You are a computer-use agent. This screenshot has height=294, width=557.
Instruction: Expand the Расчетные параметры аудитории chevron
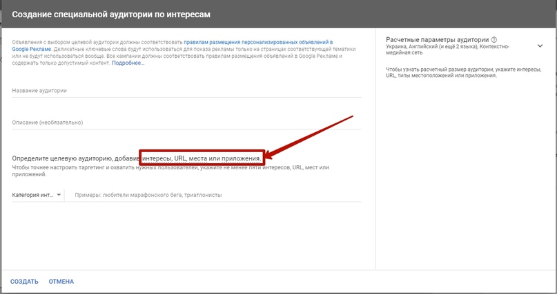540,46
